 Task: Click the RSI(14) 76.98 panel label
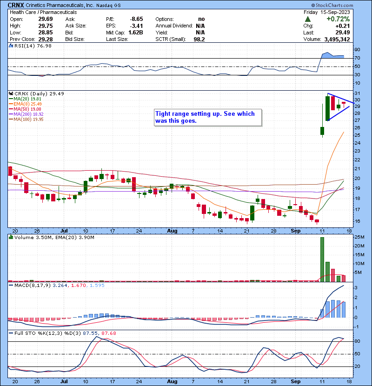coord(33,46)
